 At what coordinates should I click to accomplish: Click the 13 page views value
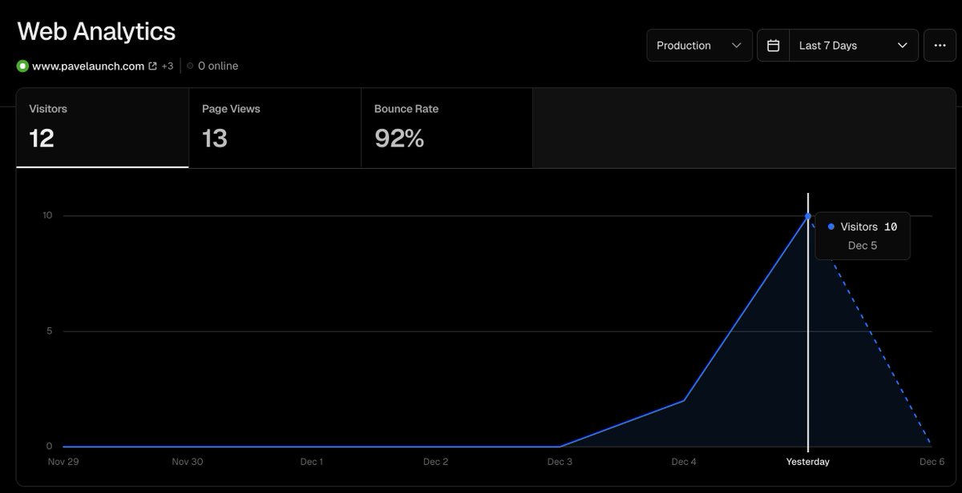(x=215, y=138)
